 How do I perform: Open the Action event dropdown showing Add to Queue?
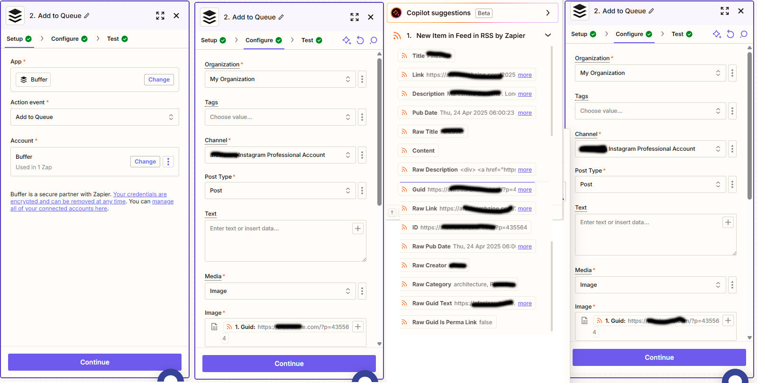(95, 117)
